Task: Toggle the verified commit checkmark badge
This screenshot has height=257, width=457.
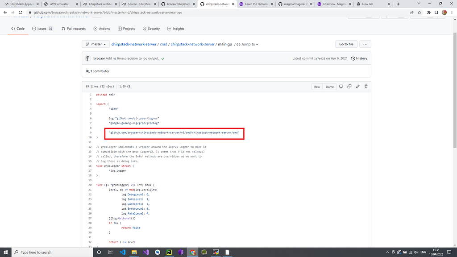Action: [x=162, y=58]
